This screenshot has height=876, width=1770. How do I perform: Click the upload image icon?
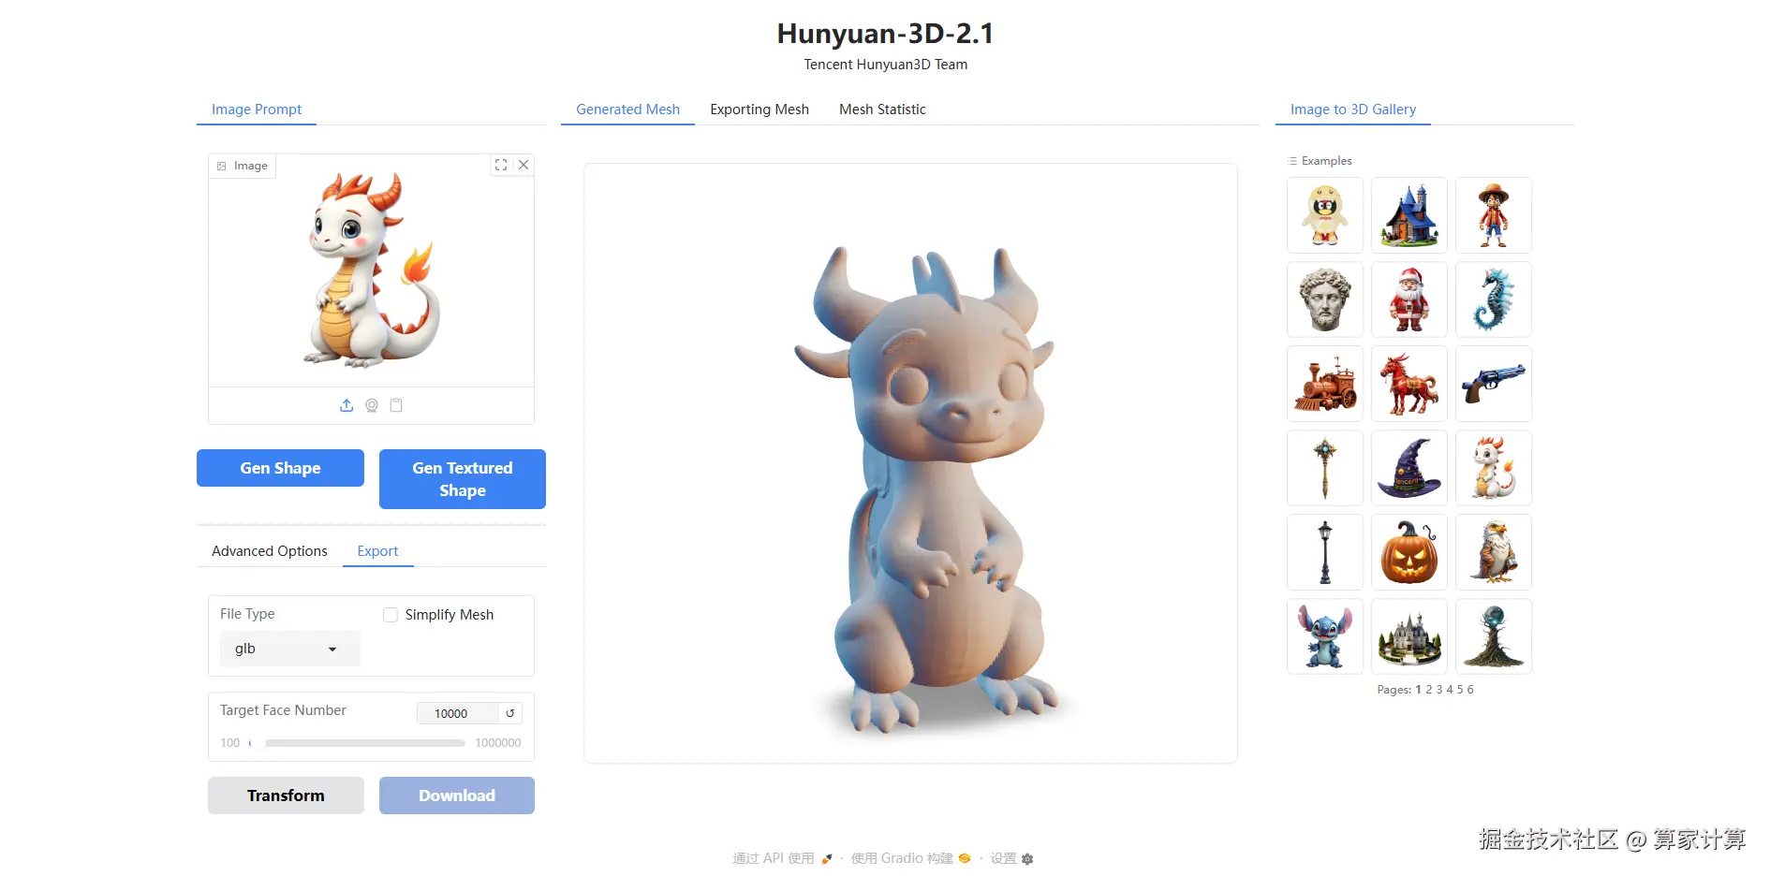[347, 405]
